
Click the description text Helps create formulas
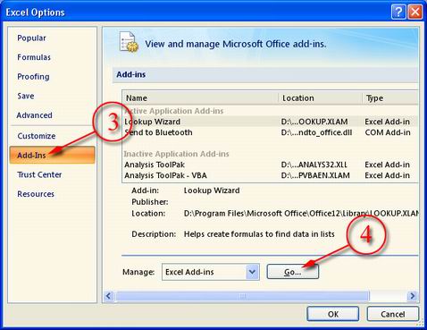pos(259,234)
